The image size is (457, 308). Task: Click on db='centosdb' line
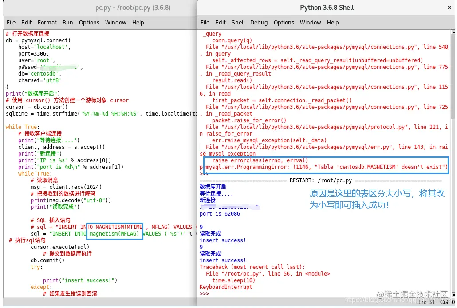[x=39, y=74]
